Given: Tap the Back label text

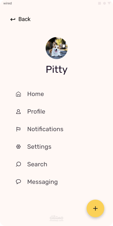Looking at the screenshot, I should coord(24,19).
